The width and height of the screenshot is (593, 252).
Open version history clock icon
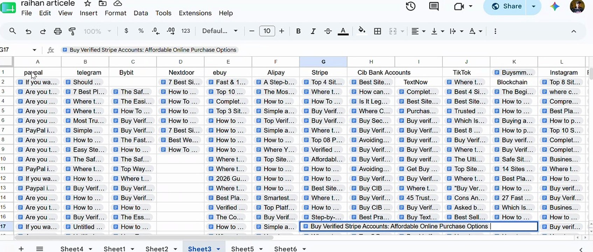pos(411,6)
